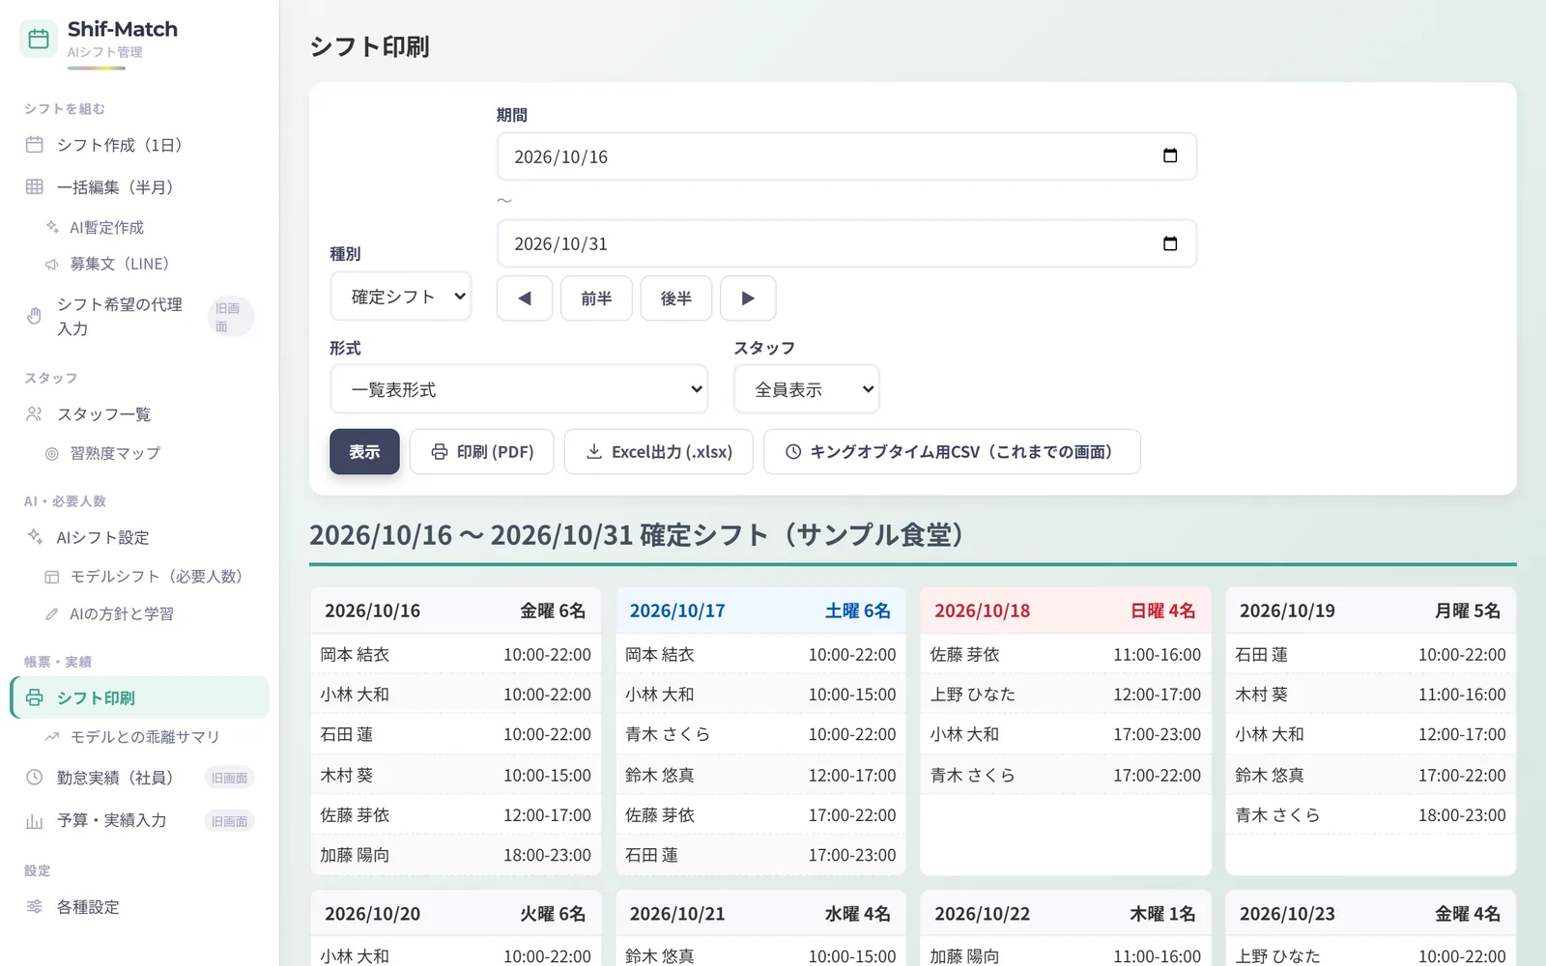1546x966 pixels.
Task: Open 一括編集（半月）in sidebar
Action: (139, 187)
